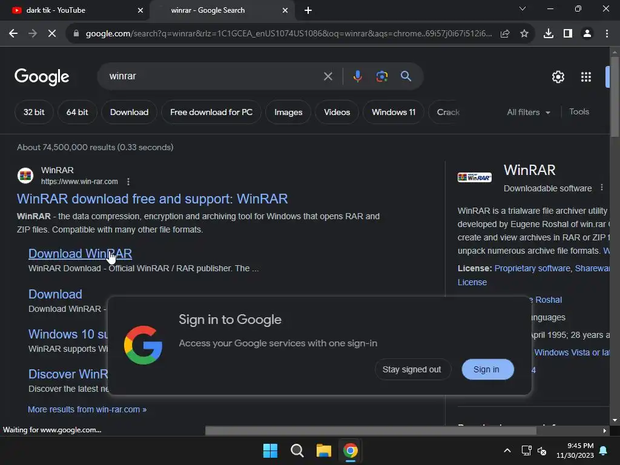Open the Windows Start menu
This screenshot has width=620, height=465.
coord(271,450)
